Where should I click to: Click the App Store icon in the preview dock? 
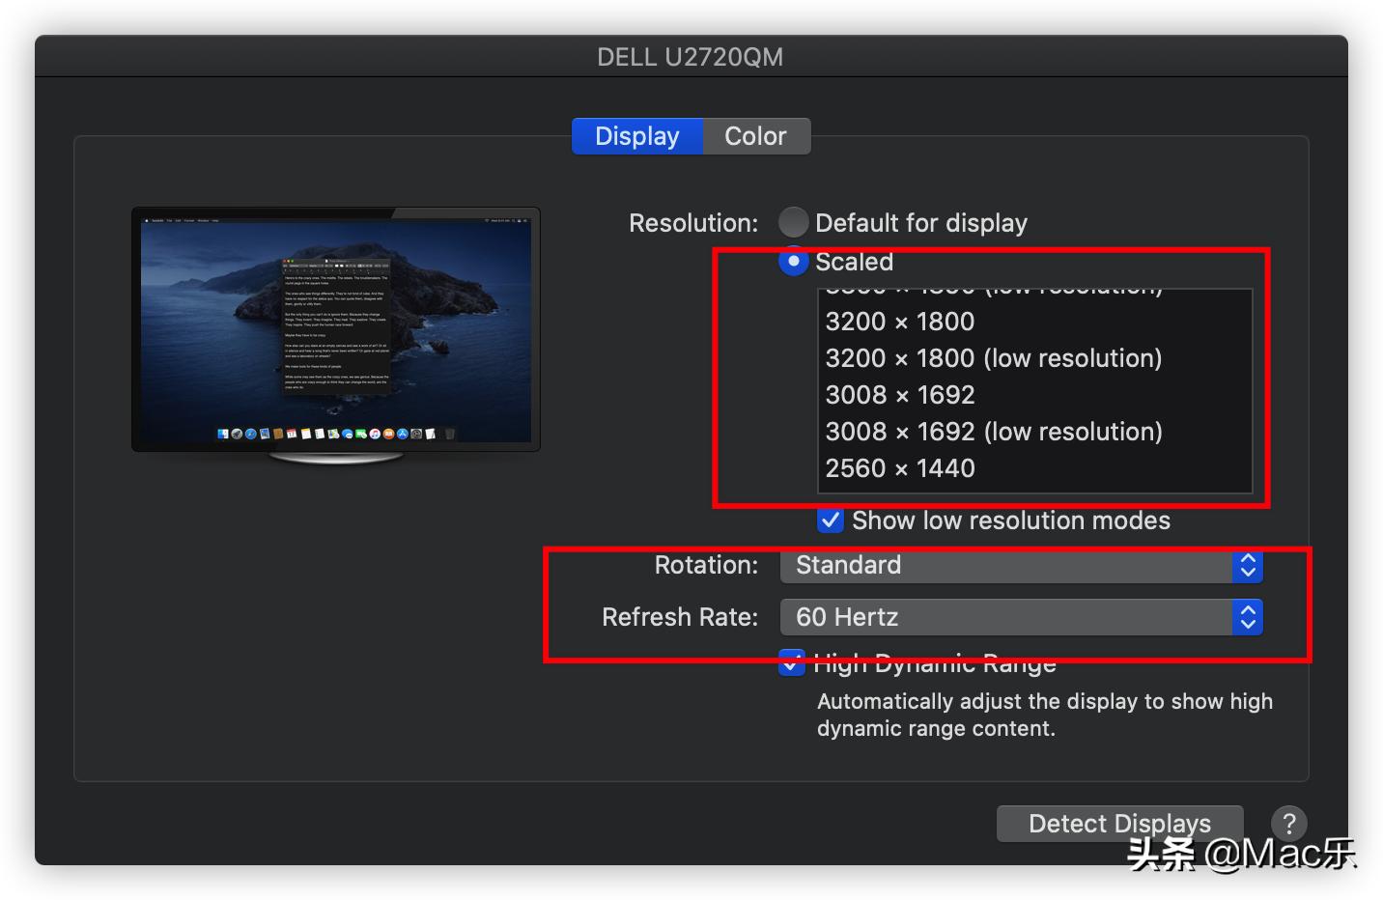pyautogui.click(x=402, y=433)
